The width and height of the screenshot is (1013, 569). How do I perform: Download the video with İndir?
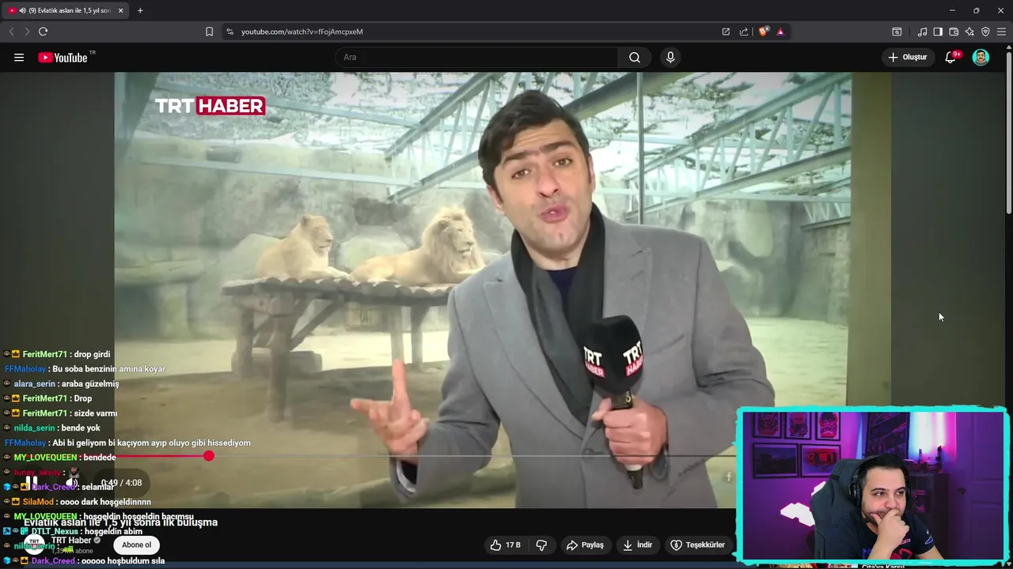coord(638,545)
